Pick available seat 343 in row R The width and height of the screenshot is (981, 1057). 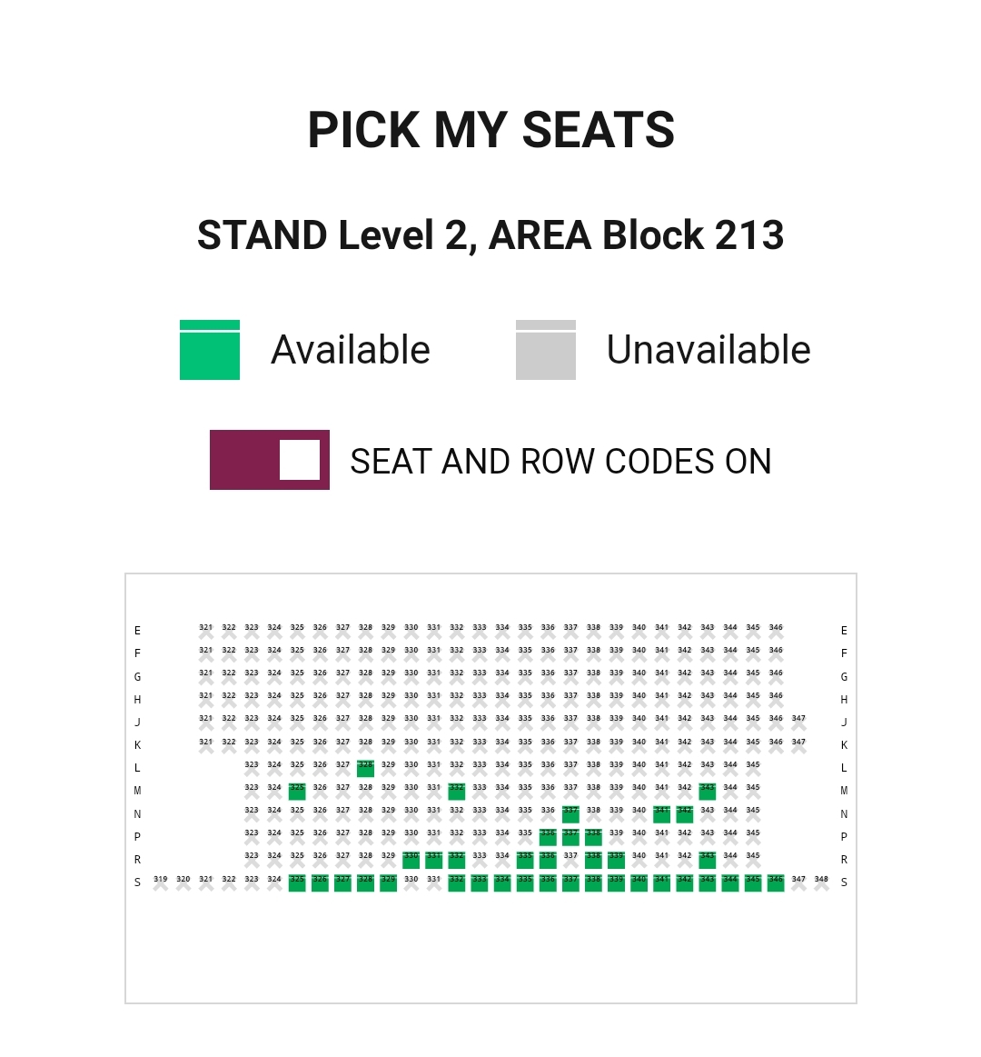coord(708,860)
